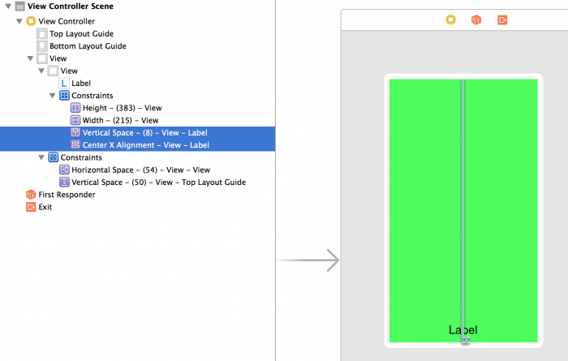Select Exit item in the outline

tap(45, 207)
